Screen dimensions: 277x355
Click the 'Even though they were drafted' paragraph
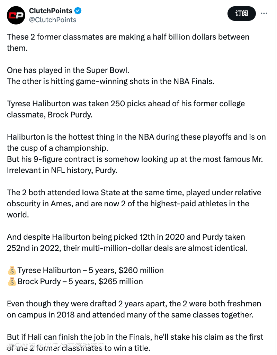click(134, 309)
